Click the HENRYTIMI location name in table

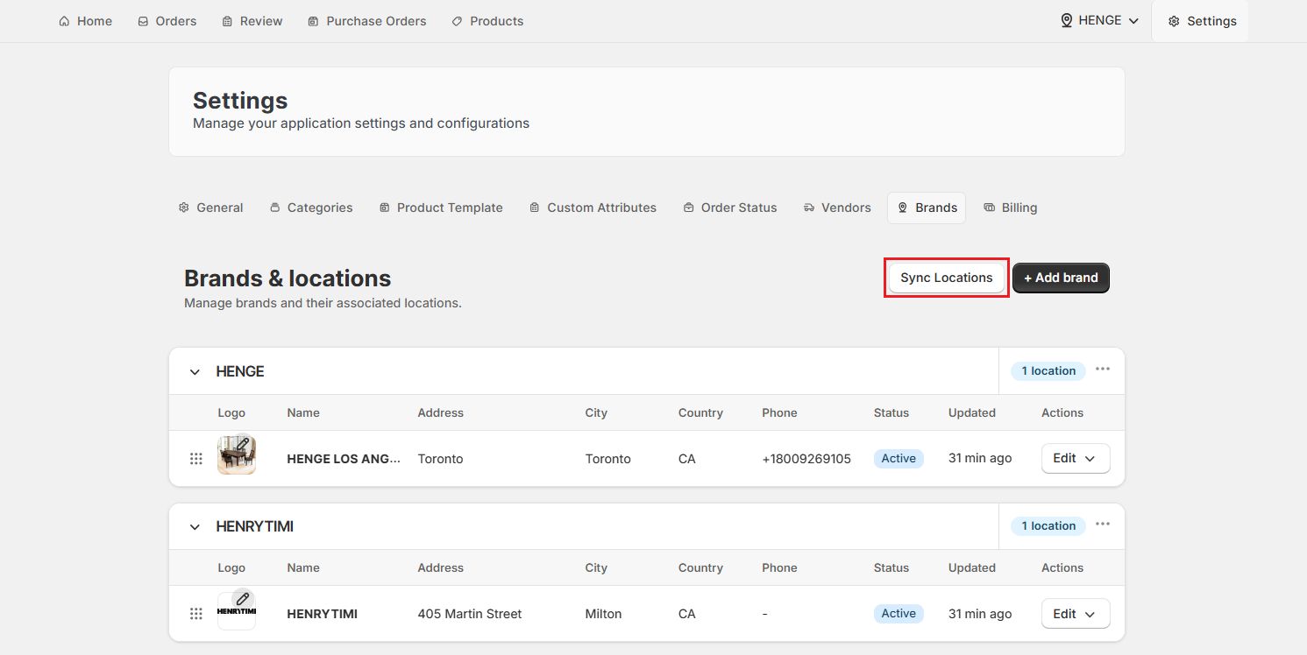pyautogui.click(x=322, y=614)
